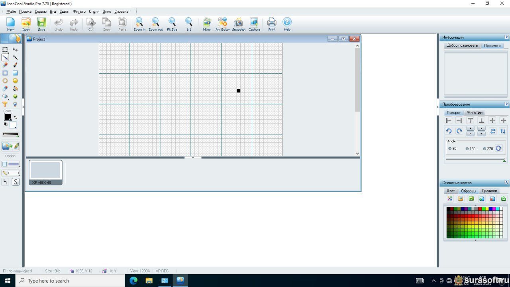Select the filled rectangle tool
This screenshot has height=287, width=510.
click(15, 73)
